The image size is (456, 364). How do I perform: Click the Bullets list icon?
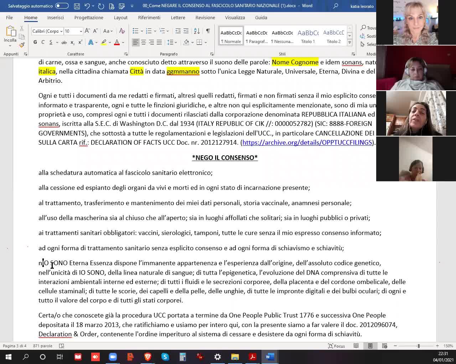point(135,31)
